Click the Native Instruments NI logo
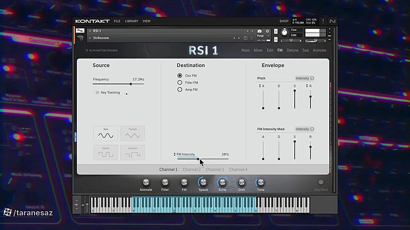Image resolution: width=410 pixels, height=230 pixels. click(x=332, y=21)
